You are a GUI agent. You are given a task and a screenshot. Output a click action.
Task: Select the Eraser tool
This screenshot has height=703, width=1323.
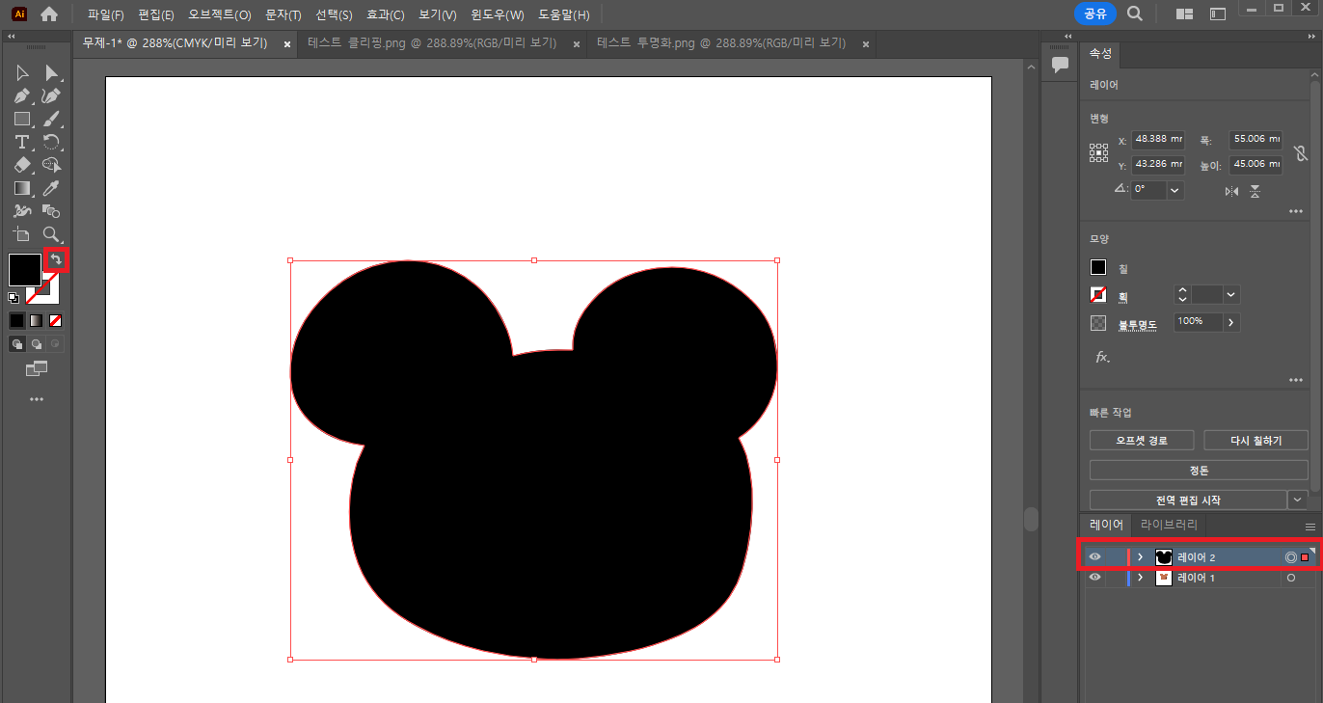click(21, 166)
